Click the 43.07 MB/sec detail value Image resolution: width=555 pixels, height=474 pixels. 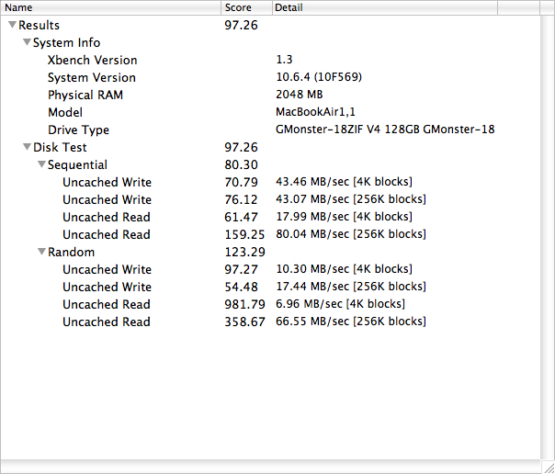pyautogui.click(x=351, y=199)
